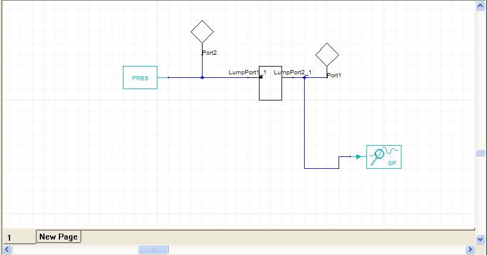
Task: Click the Port2 text label
Action: [209, 52]
